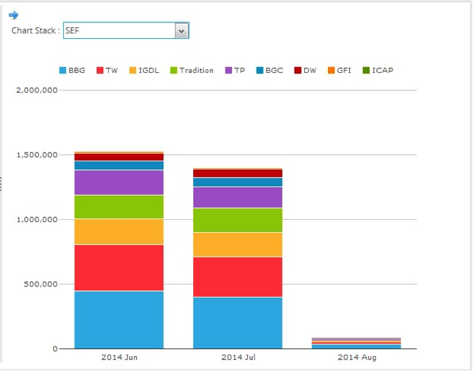Click the 2014 Jun axis label
Viewport: 473px width, 371px height.
click(120, 357)
